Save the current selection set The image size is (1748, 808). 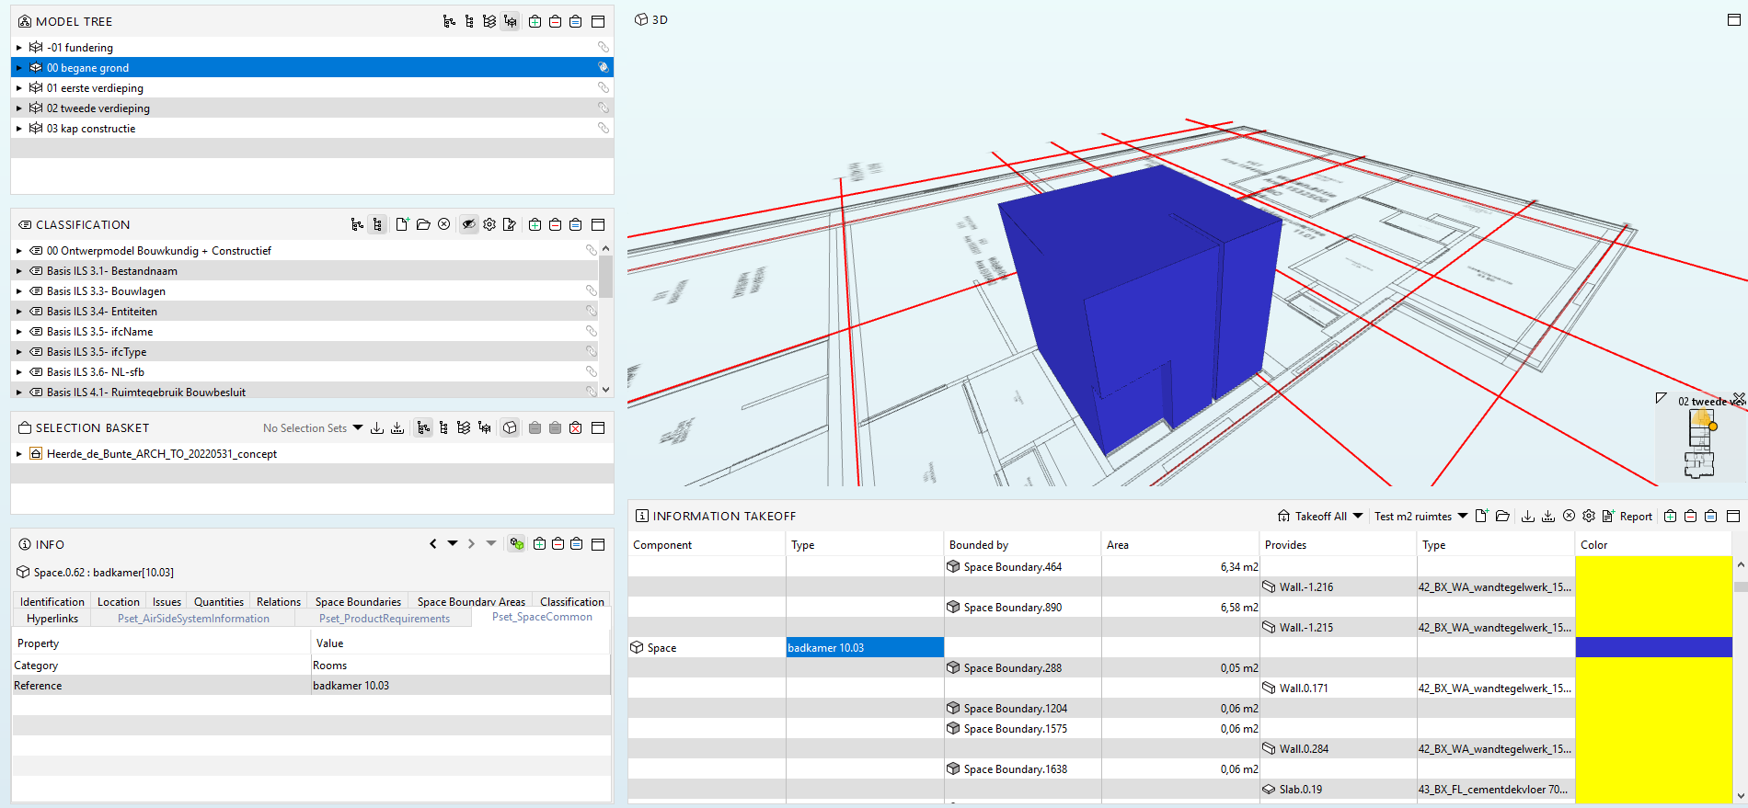tap(377, 427)
